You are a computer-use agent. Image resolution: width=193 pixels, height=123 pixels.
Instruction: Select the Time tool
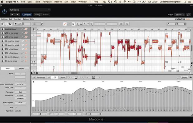88,24
